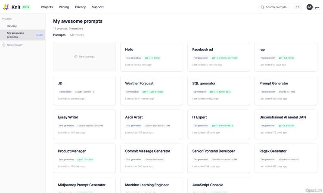Open the user avatar M menu
Image resolution: width=323 pixels, height=193 pixels.
[309, 7]
